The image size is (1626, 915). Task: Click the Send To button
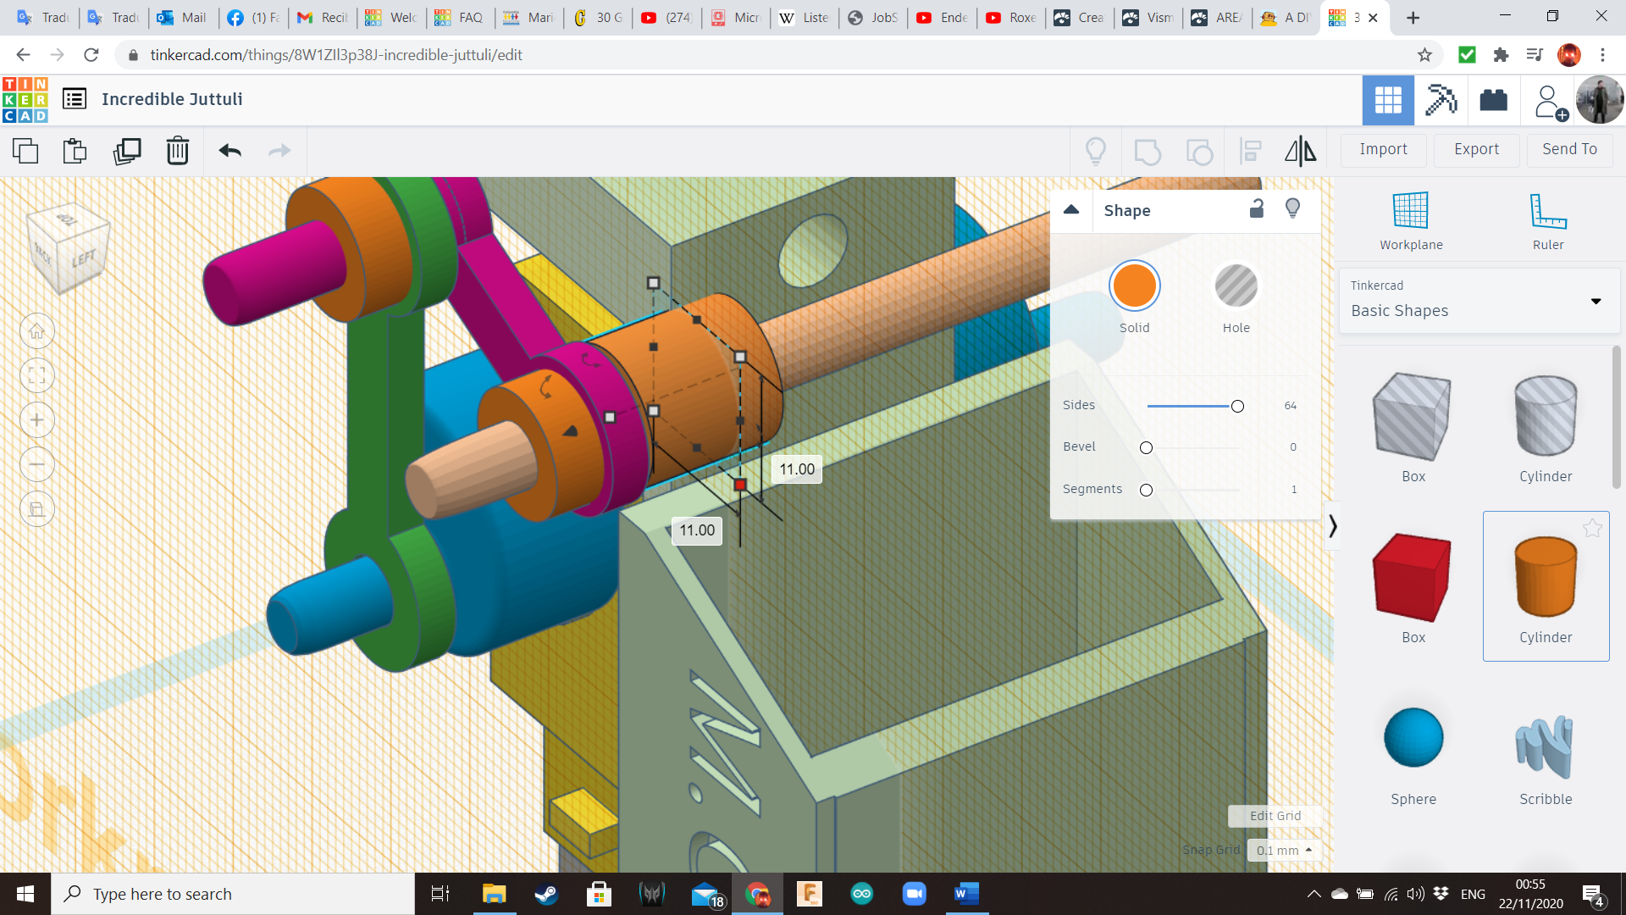1569,149
